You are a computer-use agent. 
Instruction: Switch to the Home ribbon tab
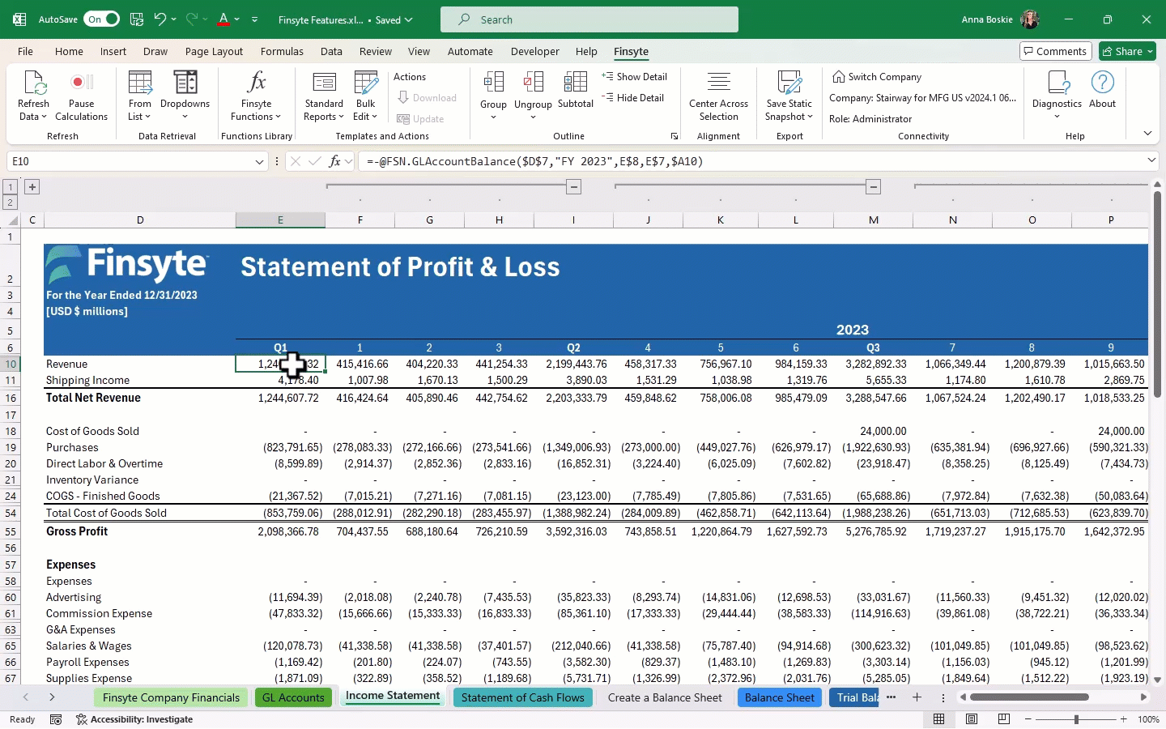[69, 51]
